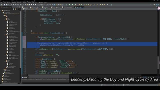This screenshot has height=90, width=160.
Task: Click the Suspend debug toolbar icon
Action: point(13,5)
